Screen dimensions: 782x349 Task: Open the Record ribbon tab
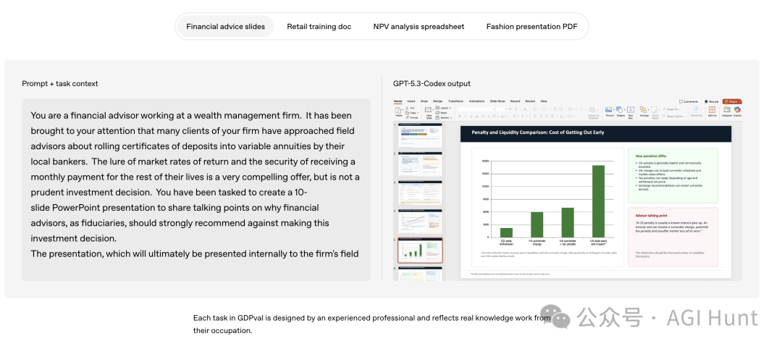pyautogui.click(x=516, y=101)
